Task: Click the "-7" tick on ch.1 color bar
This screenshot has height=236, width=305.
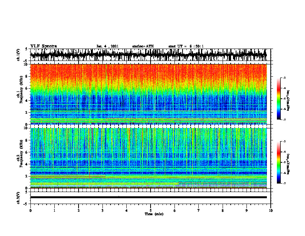Action: coord(284,120)
